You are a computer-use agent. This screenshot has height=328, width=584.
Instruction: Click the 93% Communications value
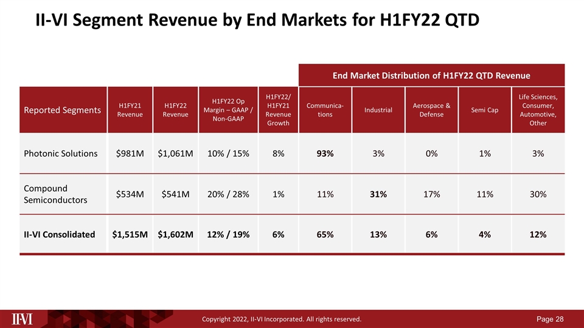coord(325,153)
